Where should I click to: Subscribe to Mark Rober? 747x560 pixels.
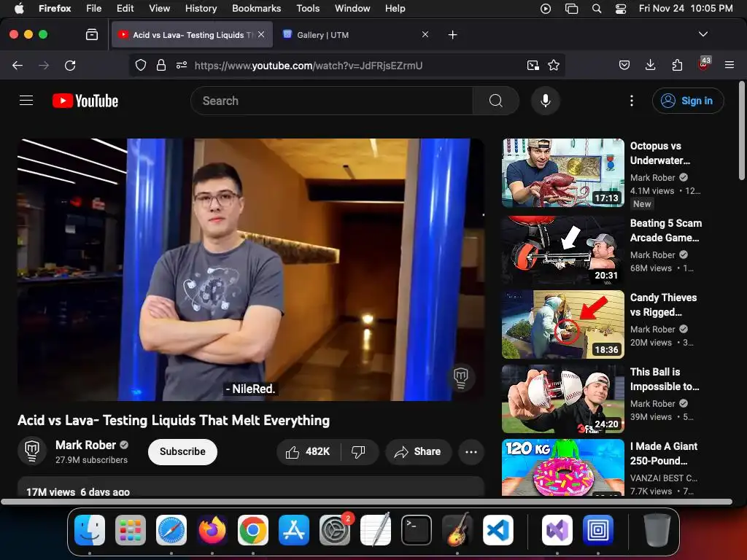[182, 451]
